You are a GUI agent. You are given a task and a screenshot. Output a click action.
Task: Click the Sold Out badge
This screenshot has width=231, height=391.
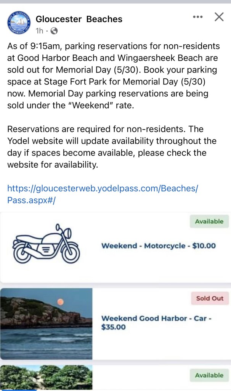click(210, 298)
